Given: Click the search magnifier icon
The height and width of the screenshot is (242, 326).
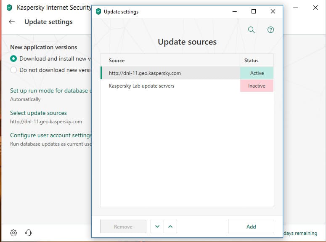Looking at the screenshot, I should tap(252, 30).
